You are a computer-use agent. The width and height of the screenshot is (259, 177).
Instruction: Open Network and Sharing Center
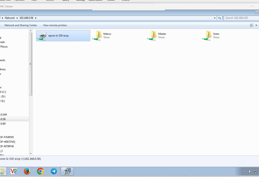click(x=21, y=25)
